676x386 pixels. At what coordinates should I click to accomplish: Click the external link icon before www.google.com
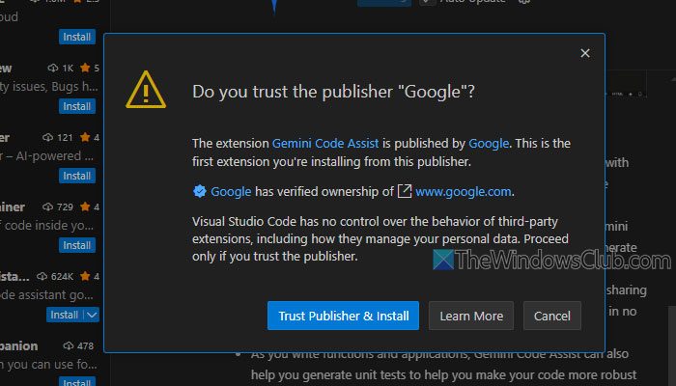click(x=405, y=191)
